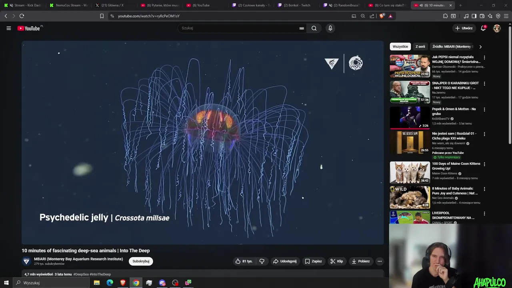Create a clip with the Klip button
This screenshot has width=512, height=288.
336,261
